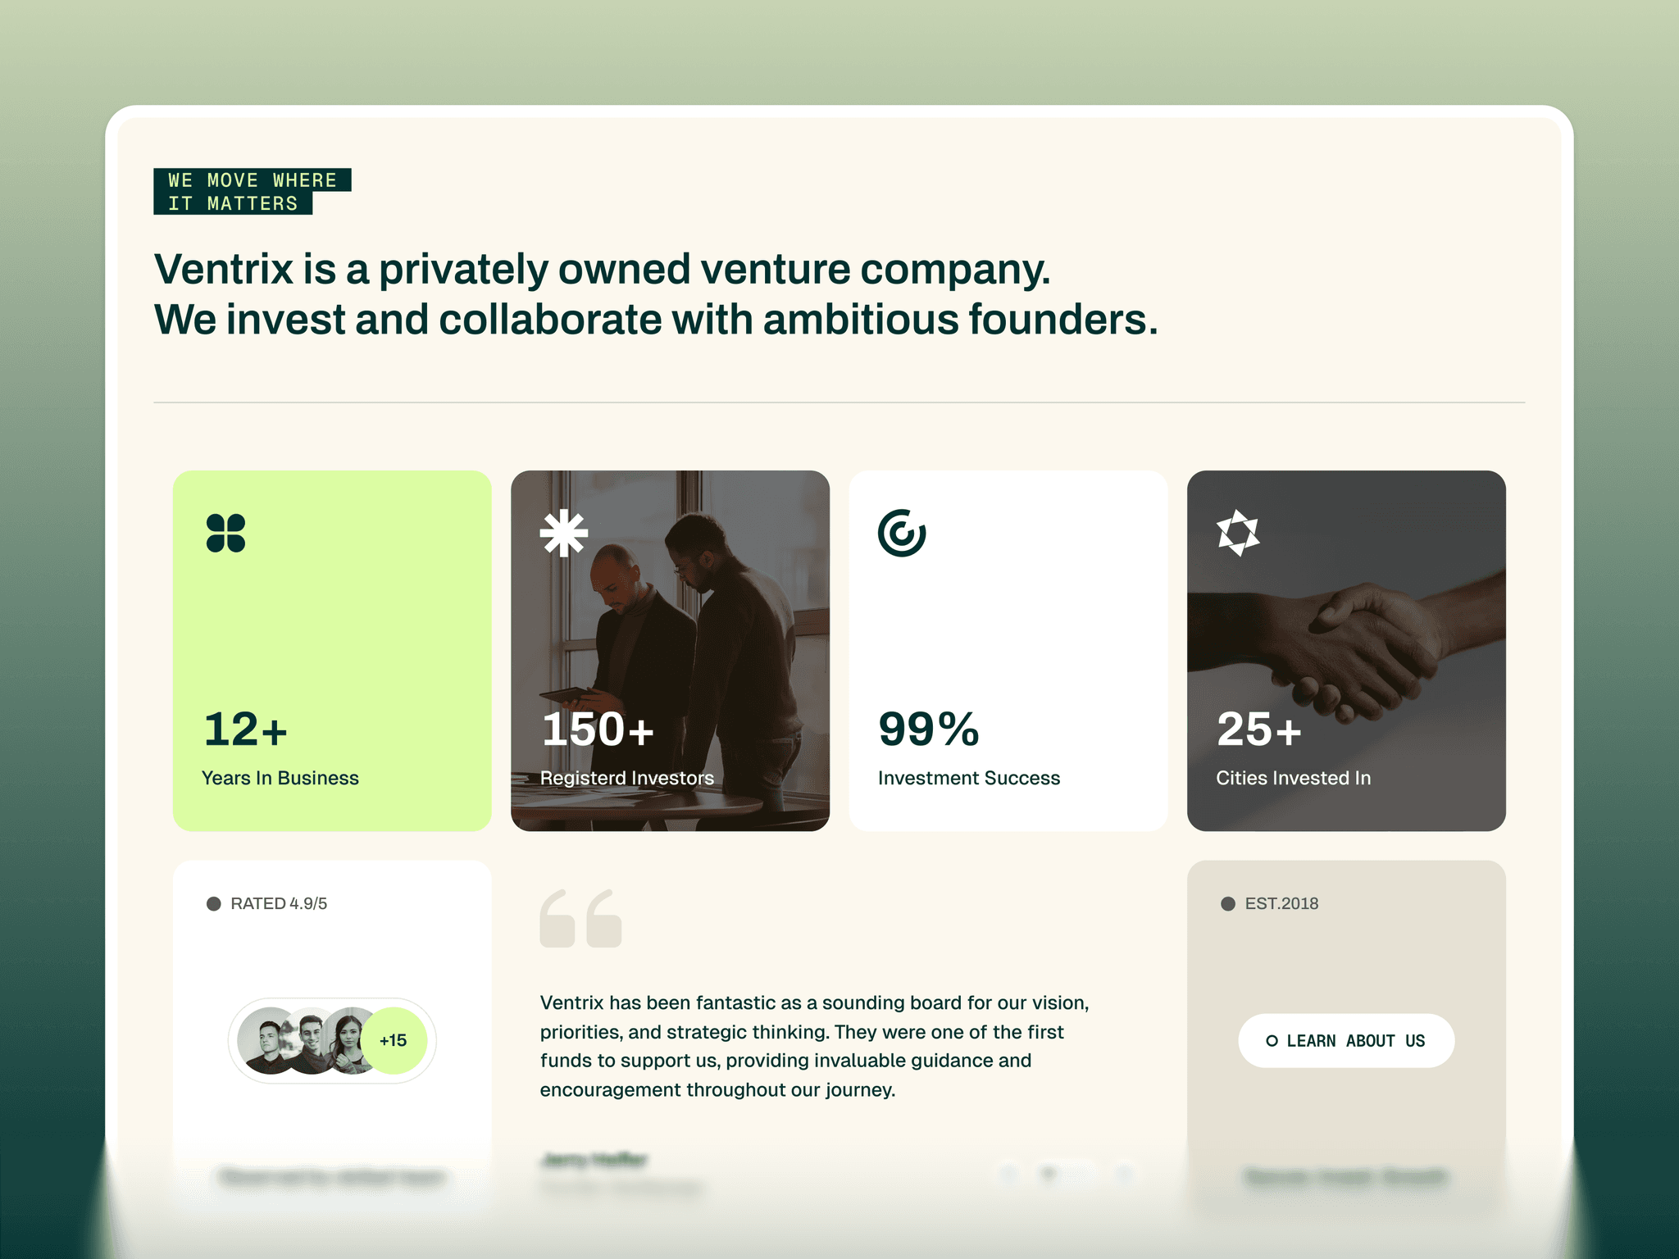The image size is (1679, 1259).
Task: Open the 99% Investment Success card
Action: coord(1008,651)
